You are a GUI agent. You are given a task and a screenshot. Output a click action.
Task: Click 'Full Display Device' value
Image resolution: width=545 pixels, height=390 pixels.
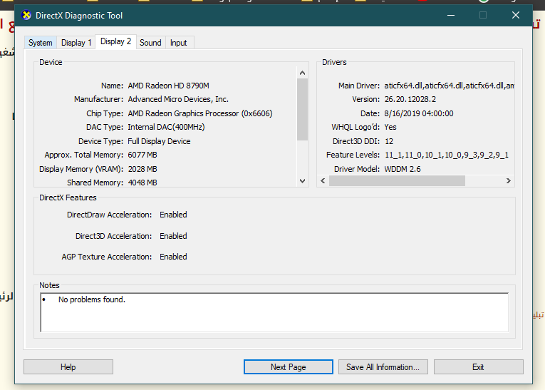(159, 141)
